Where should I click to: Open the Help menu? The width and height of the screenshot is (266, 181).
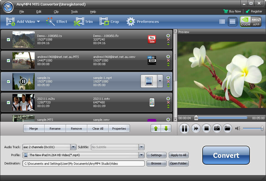(x=93, y=12)
